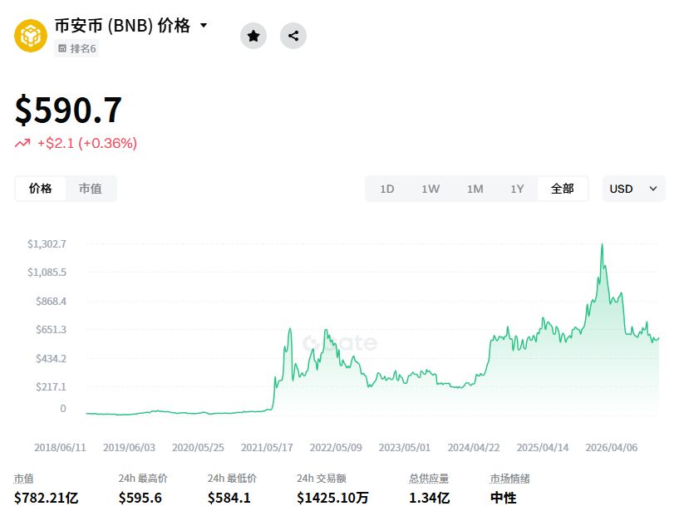679x516 pixels.
Task: Click the 2020/05/25 x-axis date
Action: click(198, 448)
